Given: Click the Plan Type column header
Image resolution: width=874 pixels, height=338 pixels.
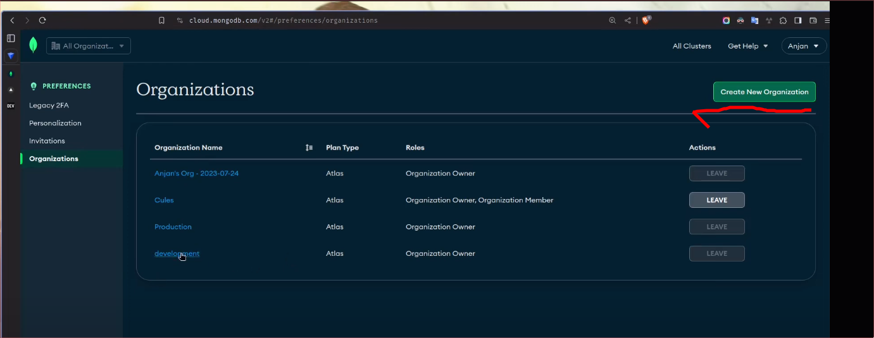Looking at the screenshot, I should (x=342, y=148).
